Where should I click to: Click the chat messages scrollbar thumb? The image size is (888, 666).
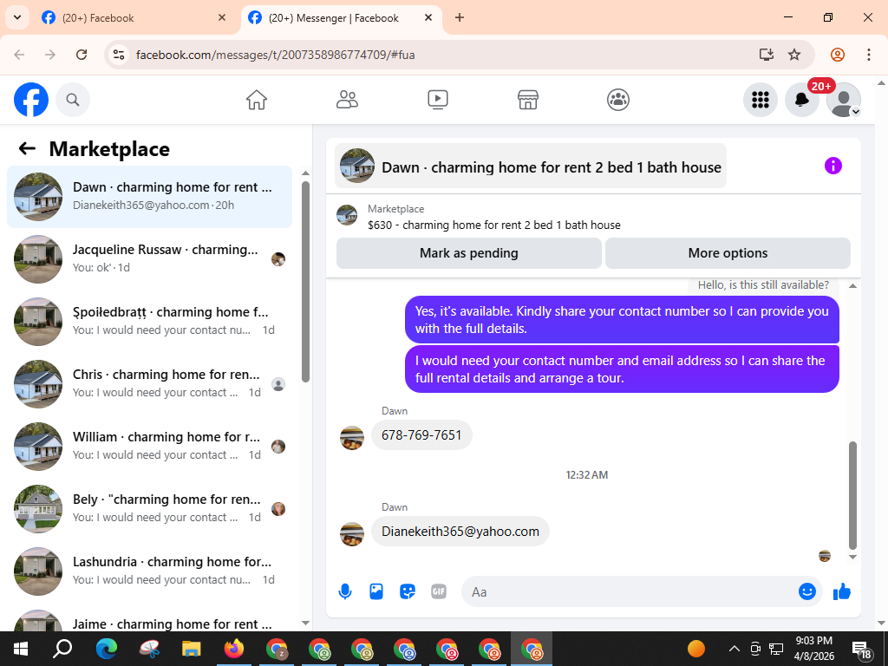point(853,495)
